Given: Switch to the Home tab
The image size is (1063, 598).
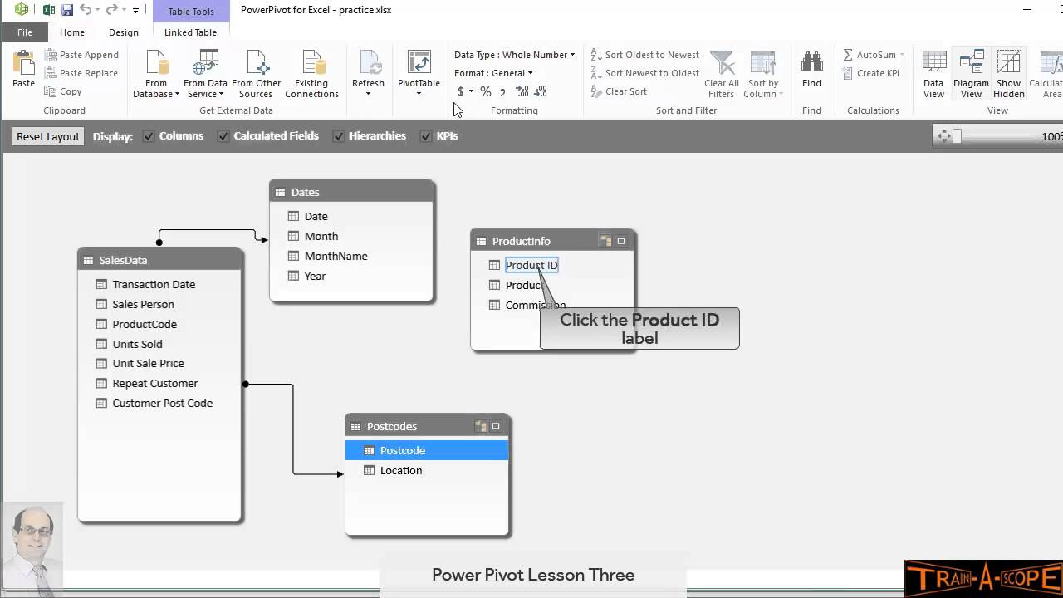Looking at the screenshot, I should pos(72,32).
